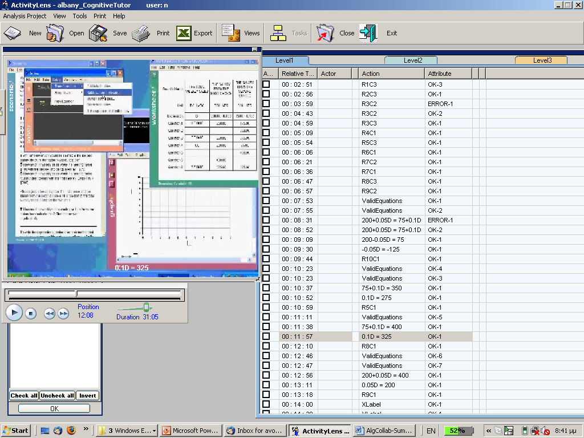This screenshot has height=438, width=584.
Task: Expand quick launch overflow chevron
Action: pos(86,429)
